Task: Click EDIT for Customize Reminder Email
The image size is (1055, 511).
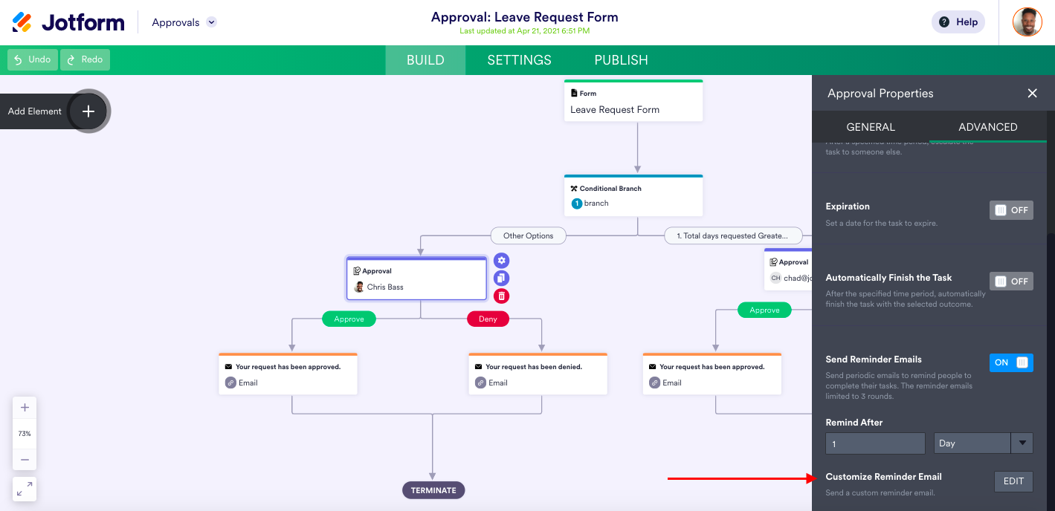Action: point(1013,481)
